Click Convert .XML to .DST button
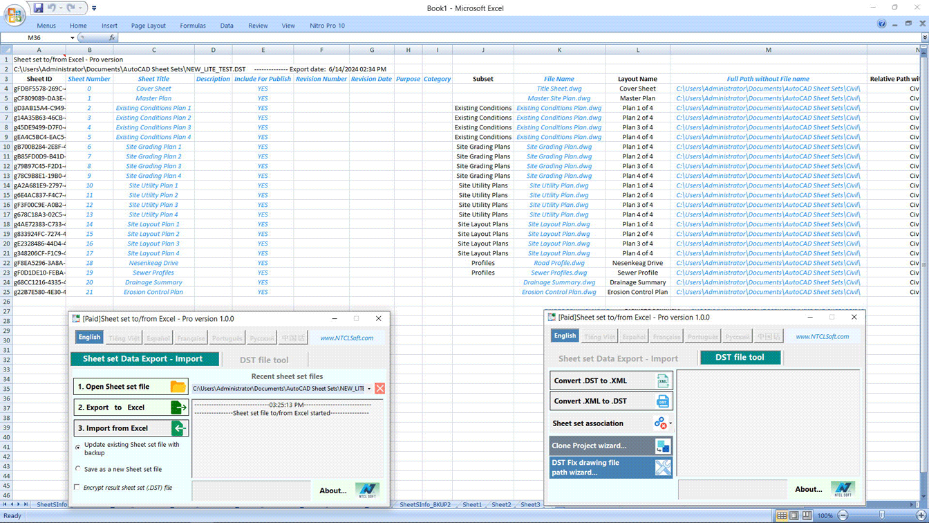Image resolution: width=929 pixels, height=523 pixels. [x=611, y=401]
